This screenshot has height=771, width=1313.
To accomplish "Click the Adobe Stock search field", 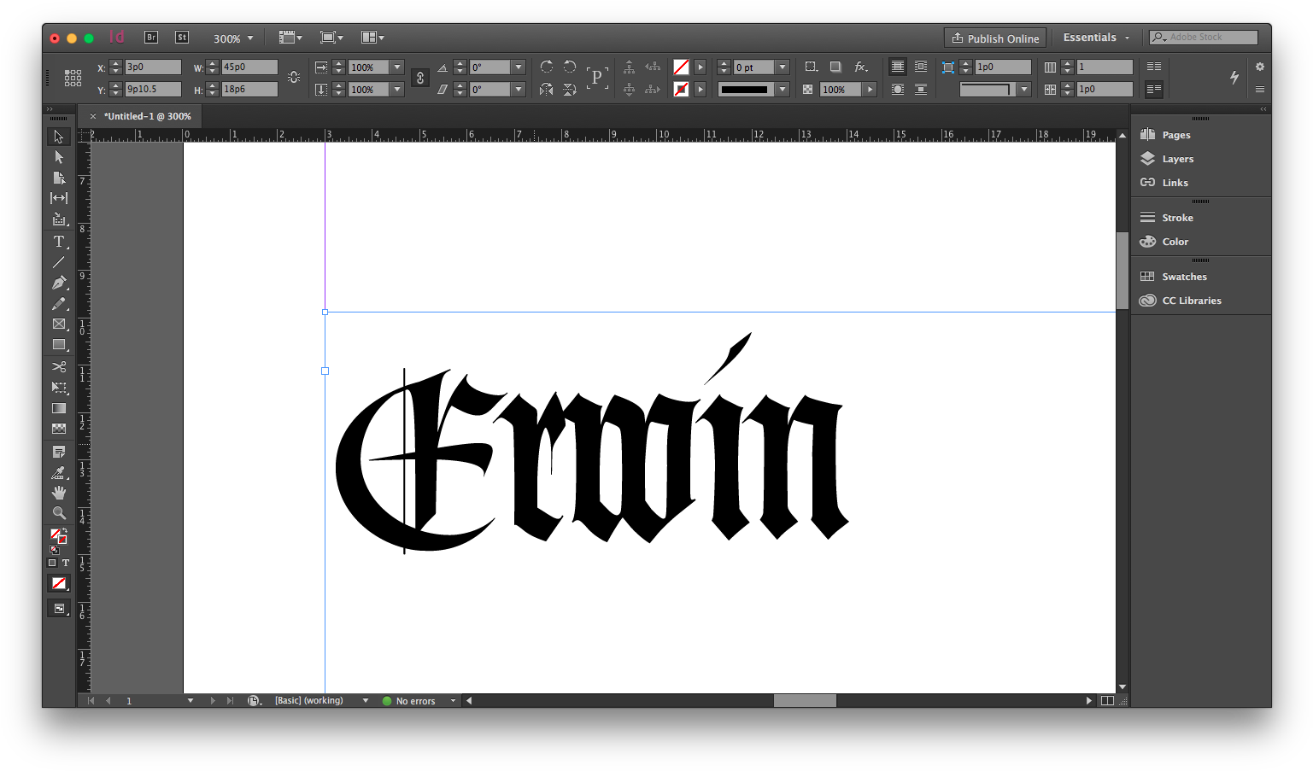I will [1204, 38].
